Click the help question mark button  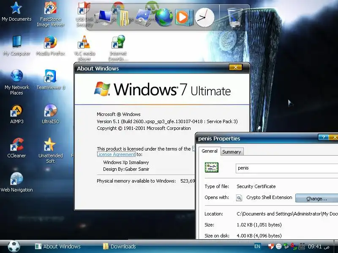coord(323,137)
